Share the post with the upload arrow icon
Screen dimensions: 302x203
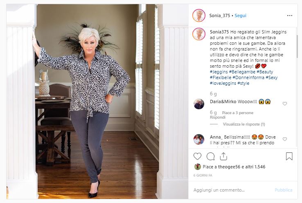click(223, 156)
